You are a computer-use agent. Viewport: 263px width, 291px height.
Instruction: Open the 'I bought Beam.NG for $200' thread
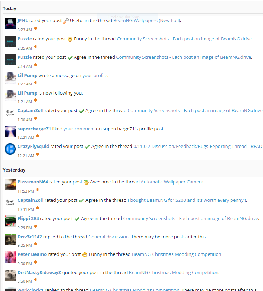187,200
